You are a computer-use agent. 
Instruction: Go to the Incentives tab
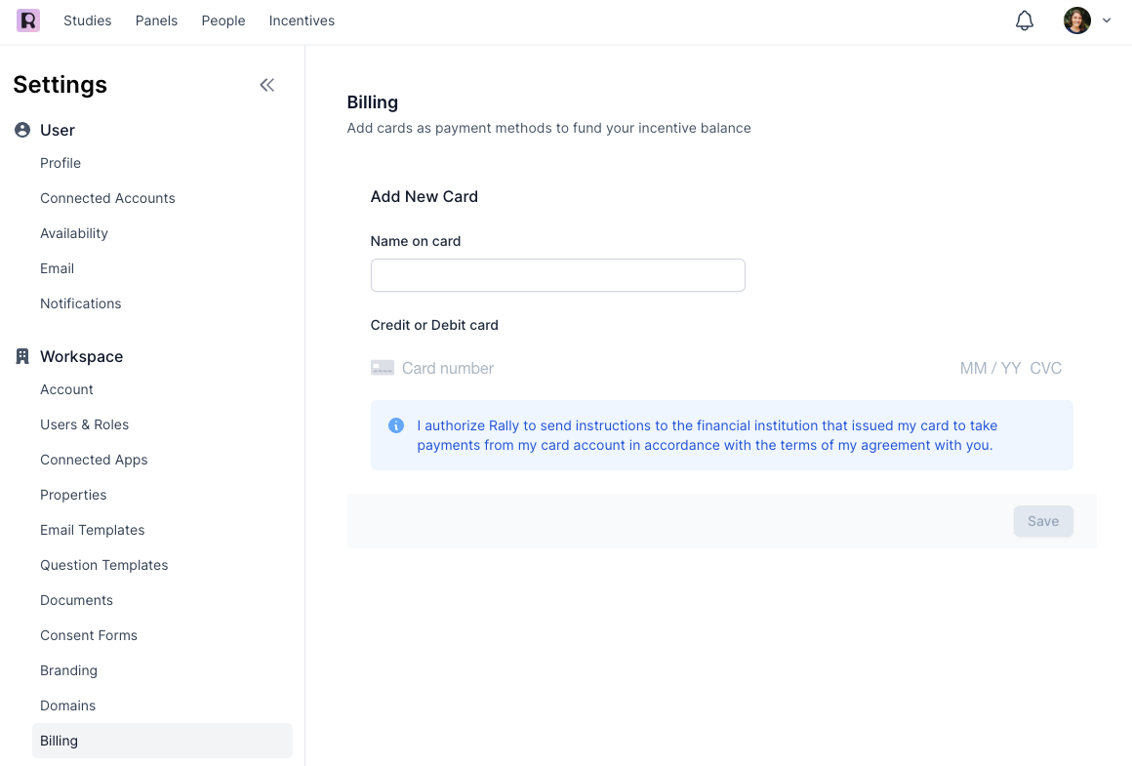[302, 20]
